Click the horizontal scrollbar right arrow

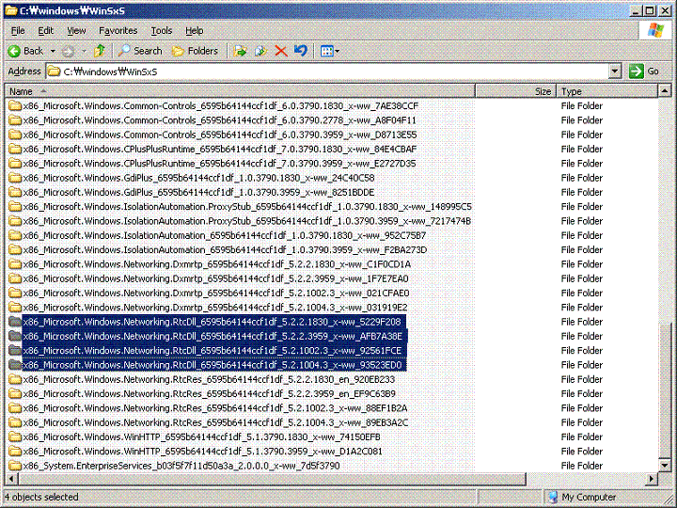coord(652,479)
